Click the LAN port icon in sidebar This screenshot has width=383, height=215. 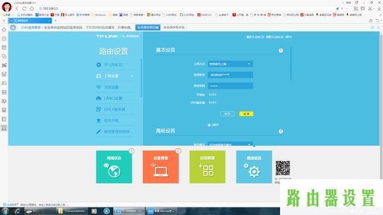point(98,98)
